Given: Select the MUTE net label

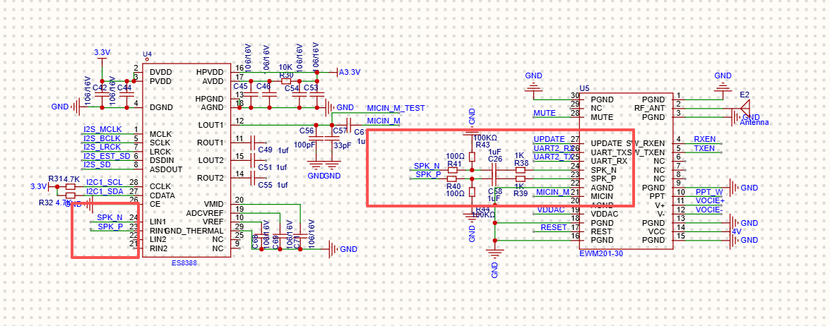Looking at the screenshot, I should (x=544, y=113).
